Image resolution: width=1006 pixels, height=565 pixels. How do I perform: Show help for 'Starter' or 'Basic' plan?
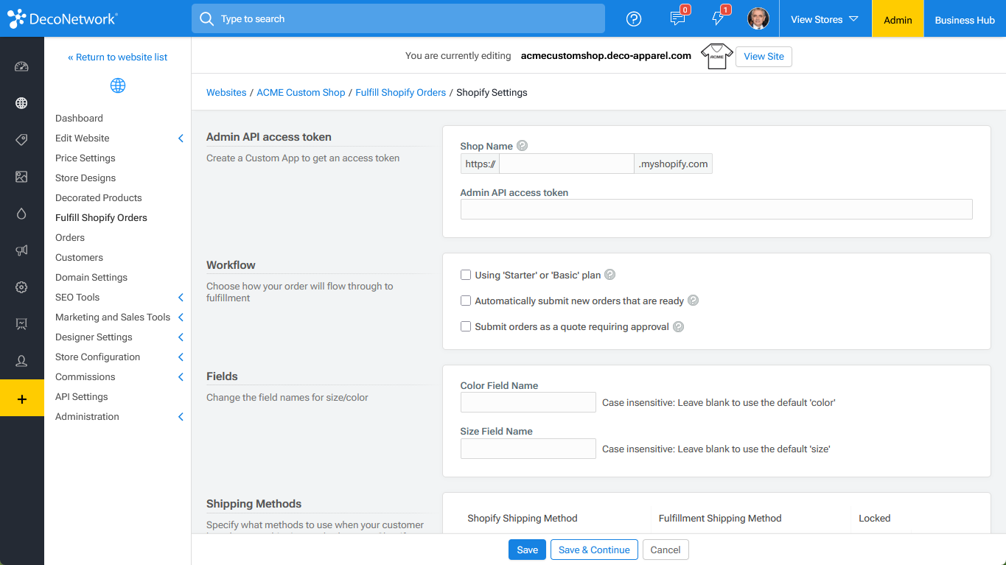tap(610, 275)
